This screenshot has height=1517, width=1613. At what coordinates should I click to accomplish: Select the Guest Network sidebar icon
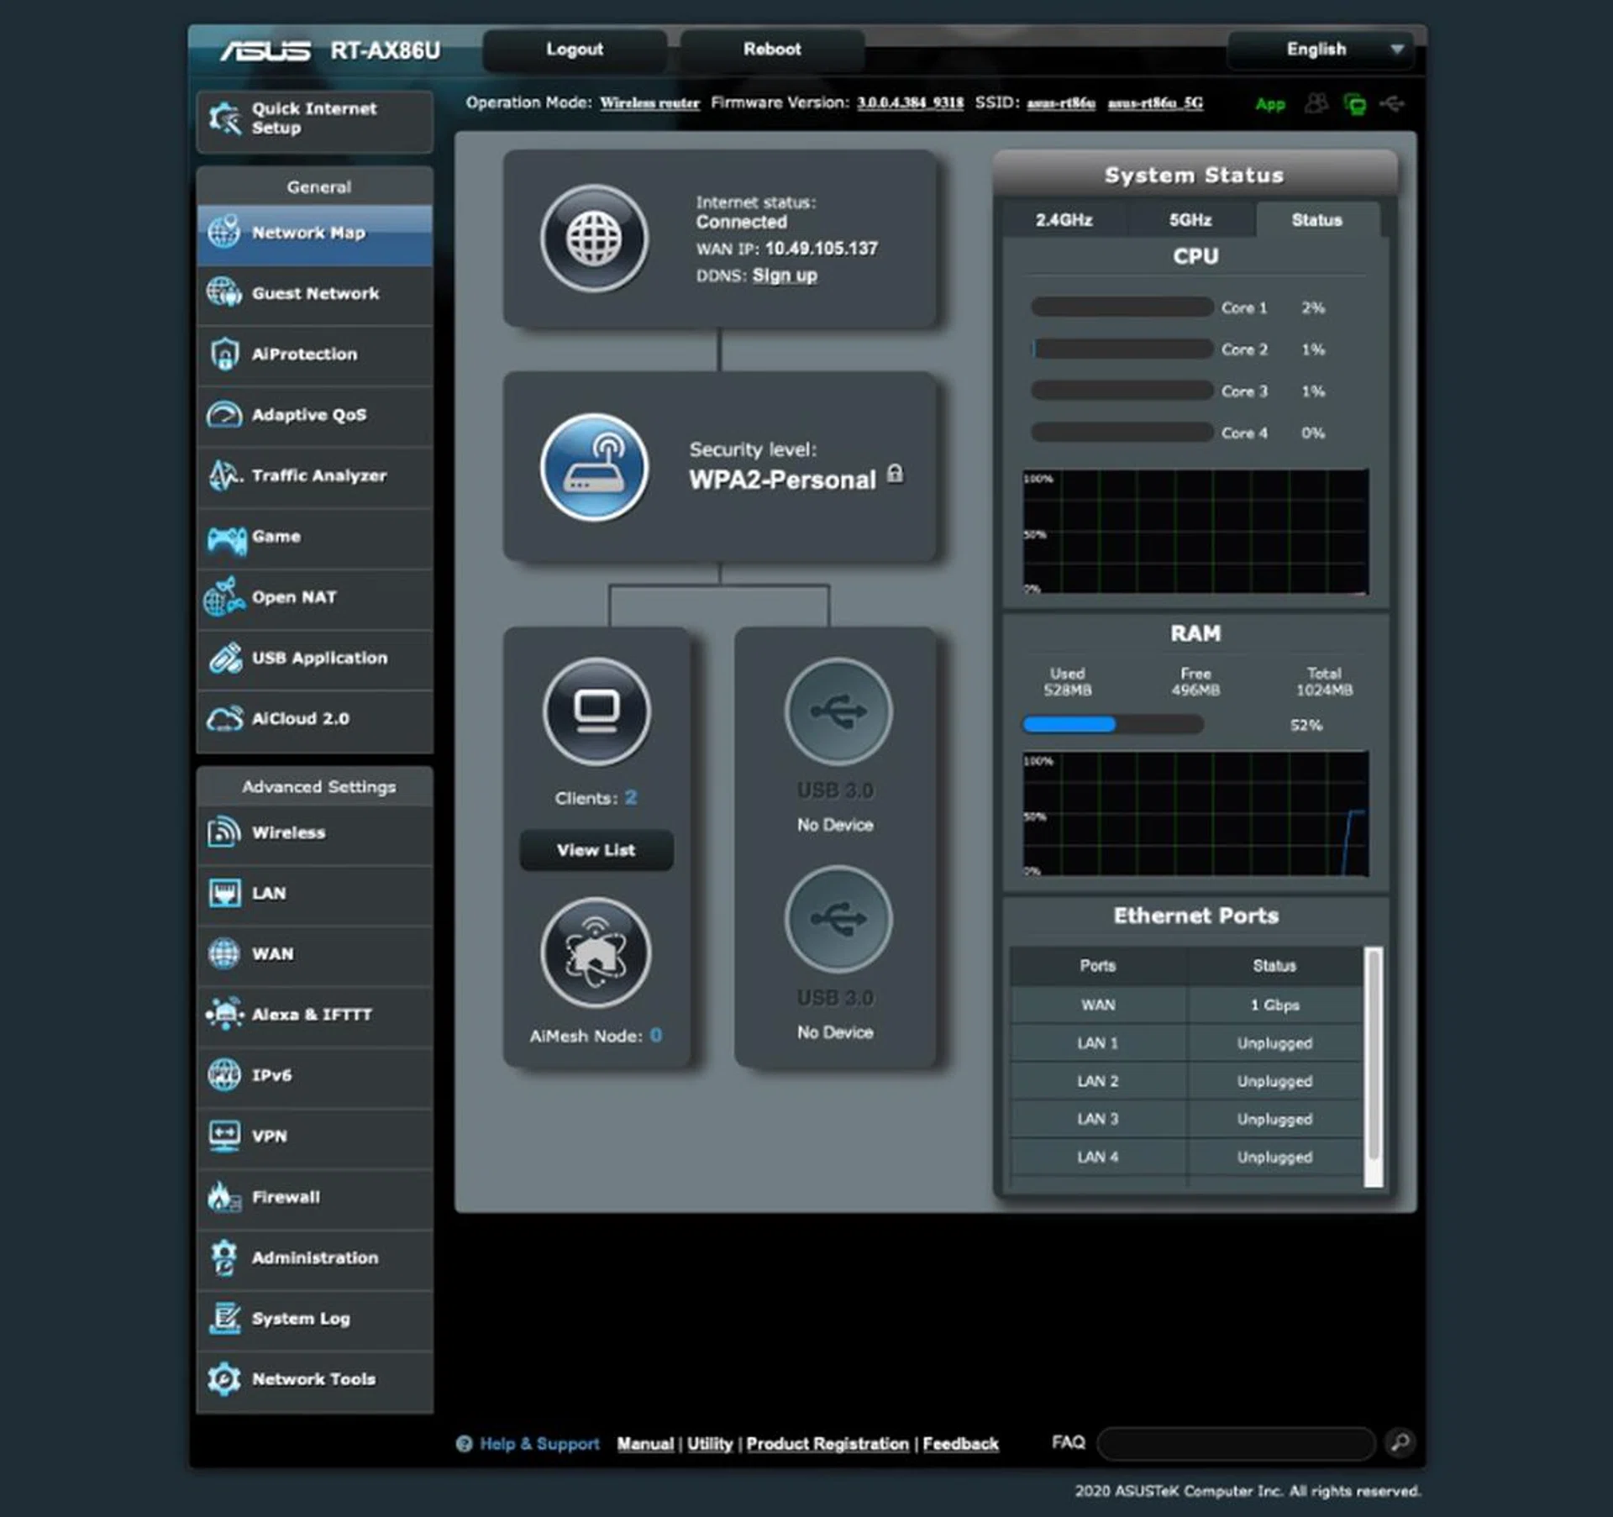(223, 293)
